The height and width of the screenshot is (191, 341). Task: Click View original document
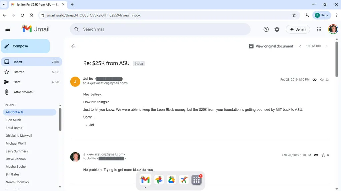271,46
